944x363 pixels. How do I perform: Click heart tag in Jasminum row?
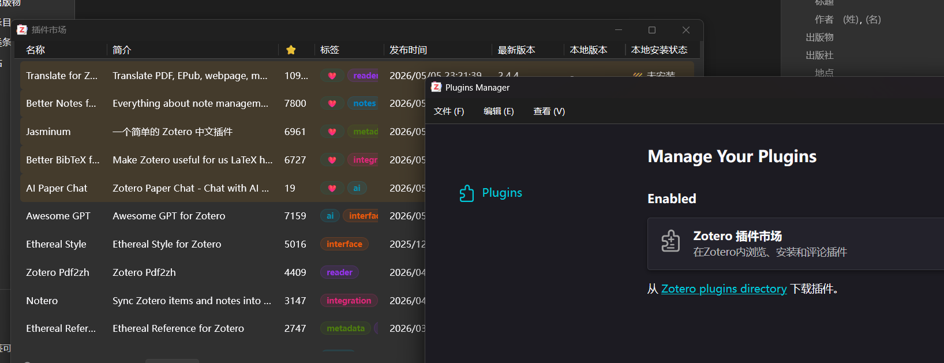pyautogui.click(x=332, y=132)
